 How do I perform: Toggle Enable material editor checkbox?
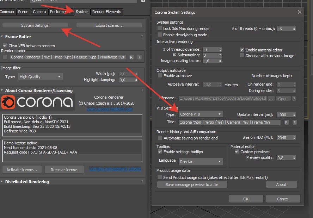tap(242, 50)
